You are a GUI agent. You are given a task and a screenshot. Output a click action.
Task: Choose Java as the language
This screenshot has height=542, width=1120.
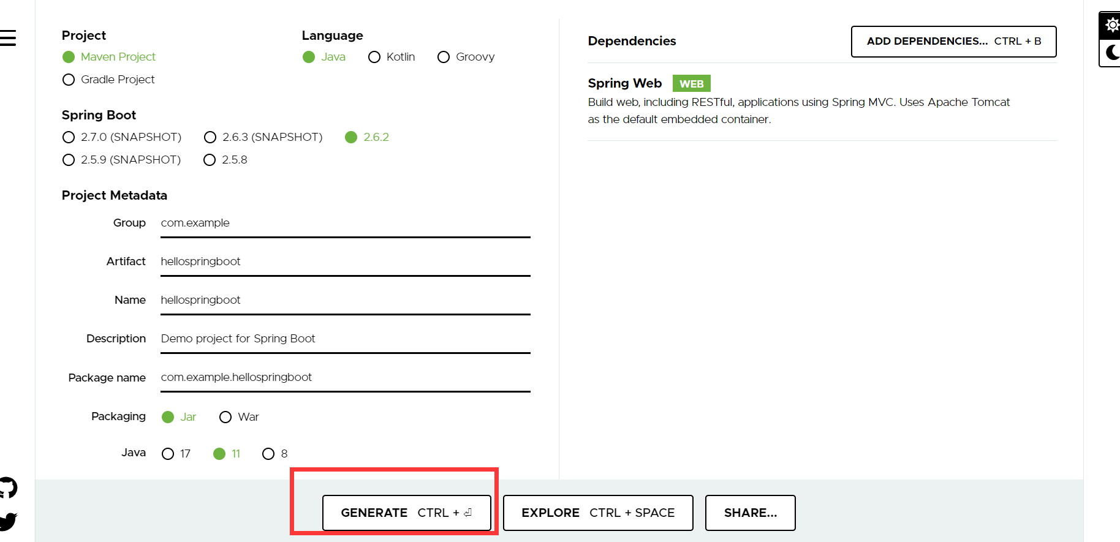pos(324,57)
